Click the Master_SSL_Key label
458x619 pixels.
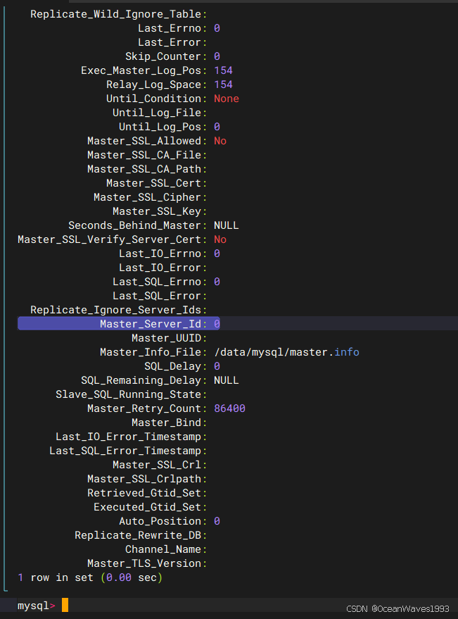(x=157, y=211)
